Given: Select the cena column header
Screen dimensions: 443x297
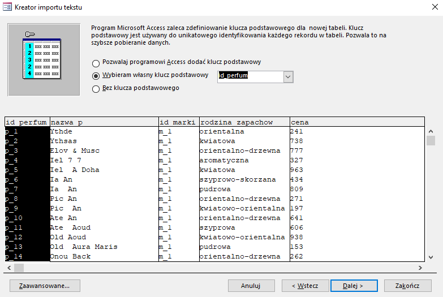Looking at the screenshot, I should click(357, 122).
